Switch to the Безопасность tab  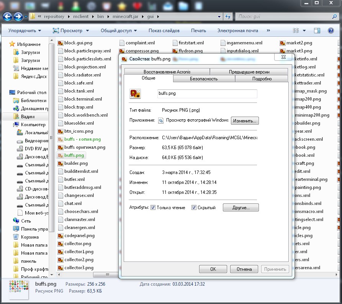tap(204, 79)
